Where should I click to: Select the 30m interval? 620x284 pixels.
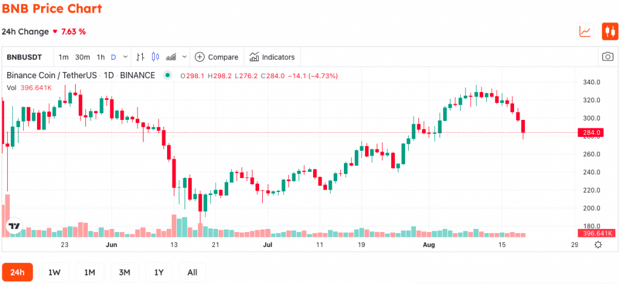pyautogui.click(x=82, y=57)
